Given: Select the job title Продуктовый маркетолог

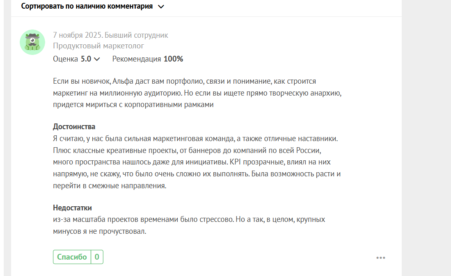Looking at the screenshot, I should coord(98,46).
